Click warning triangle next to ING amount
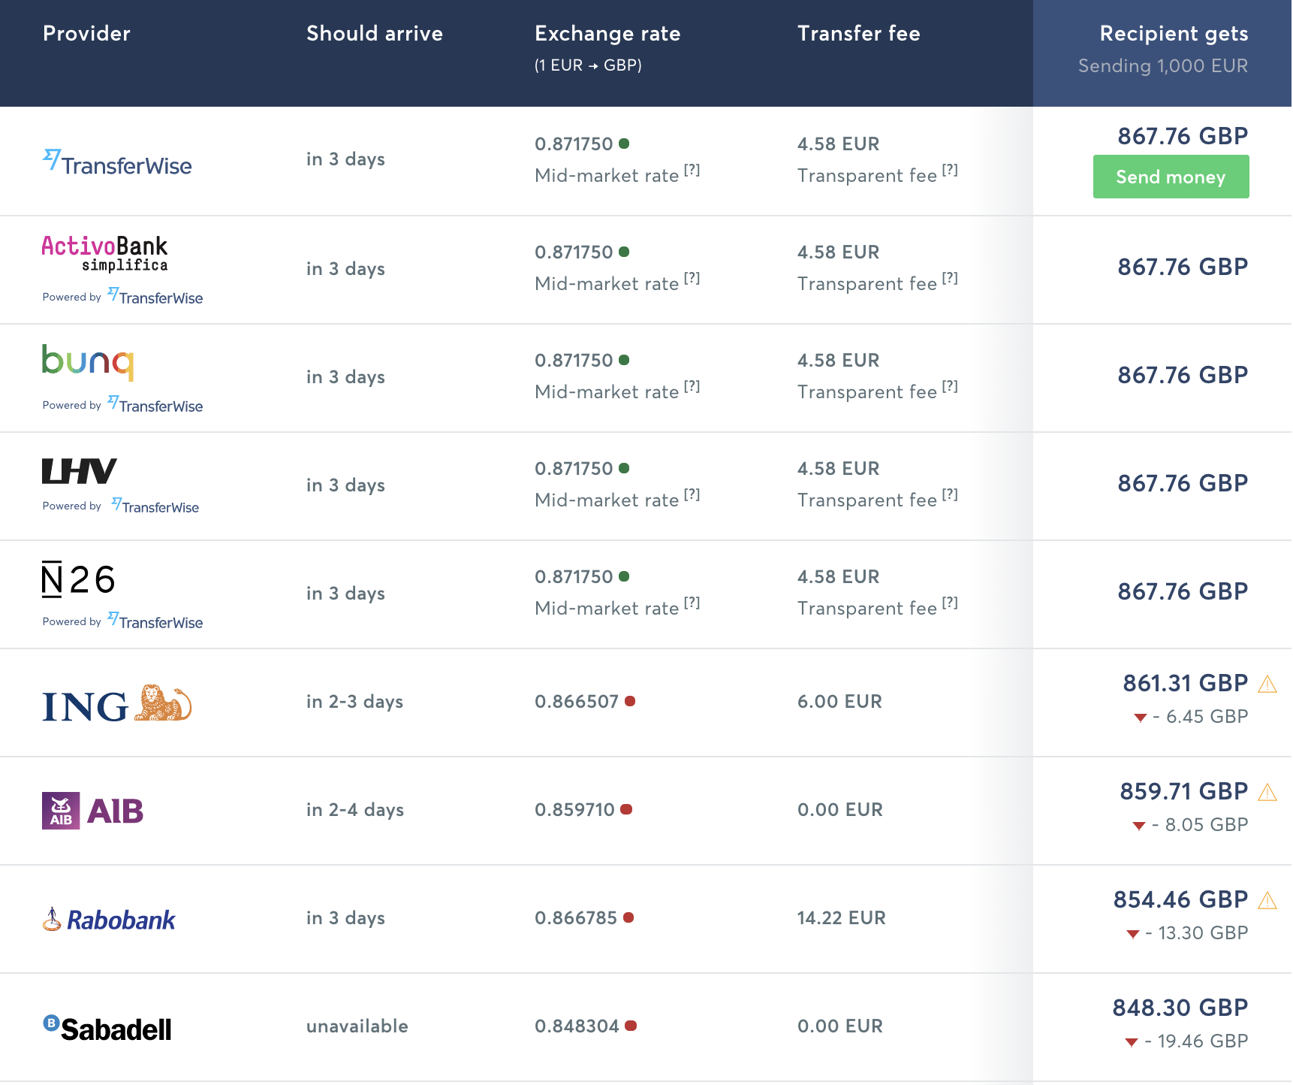 pos(1267,684)
